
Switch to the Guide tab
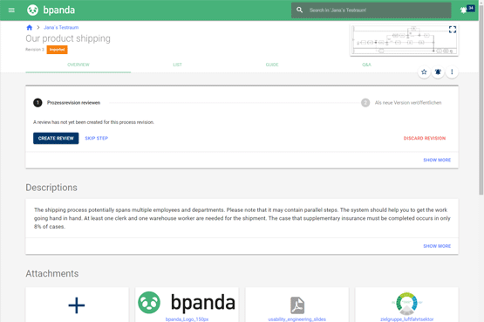272,65
